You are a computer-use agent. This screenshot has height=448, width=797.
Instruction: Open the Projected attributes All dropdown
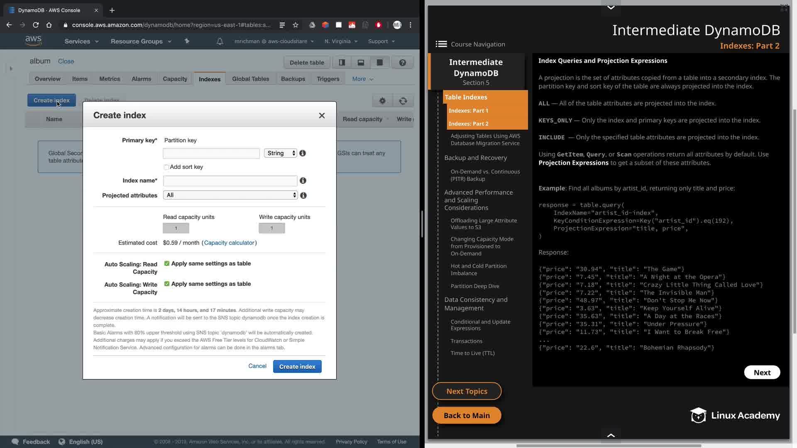[230, 195]
